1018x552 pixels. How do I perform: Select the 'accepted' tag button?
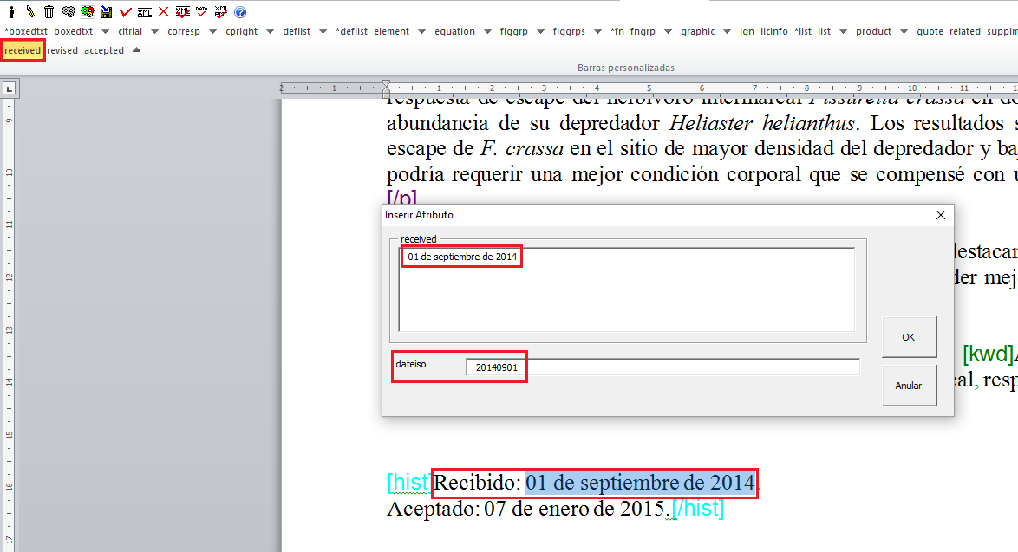point(104,50)
